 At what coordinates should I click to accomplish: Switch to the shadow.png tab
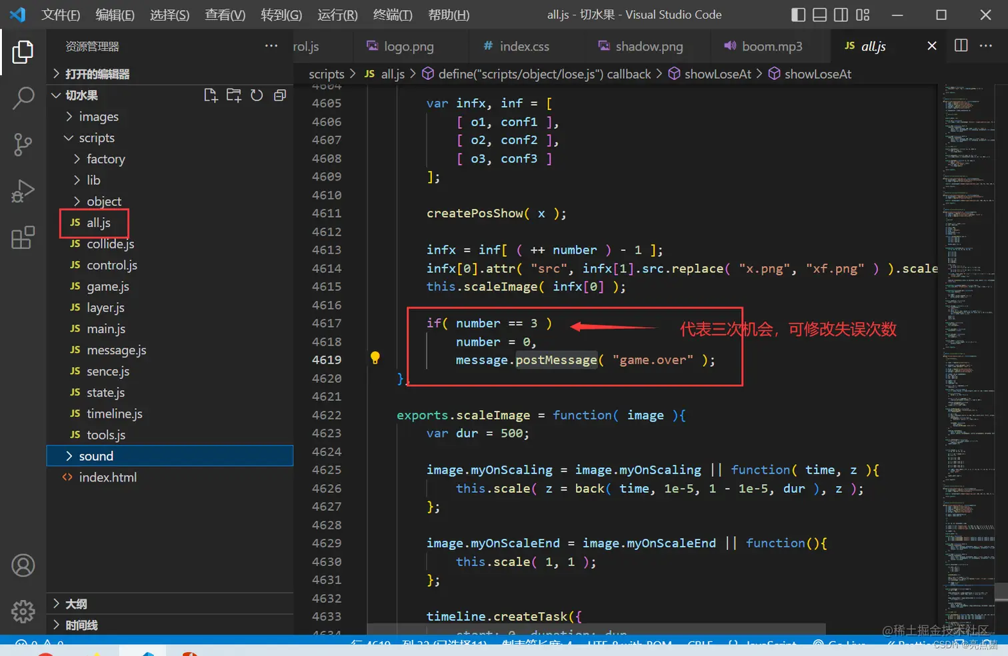pos(649,46)
